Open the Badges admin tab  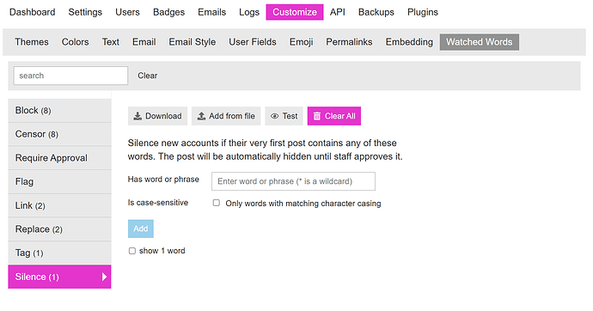point(168,12)
